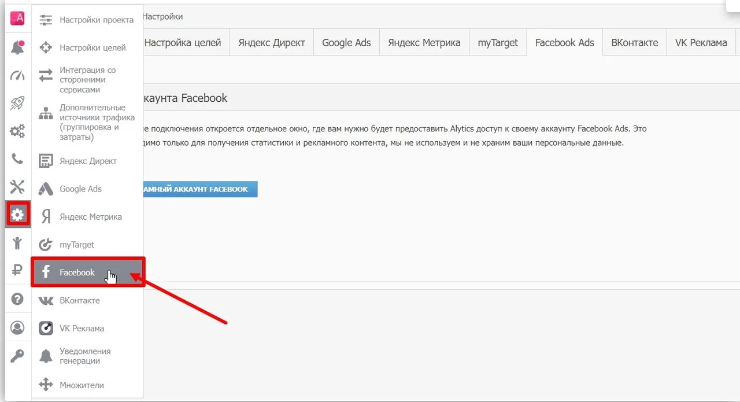Click the Настройки breadcrumb text
The image size is (740, 402).
coord(163,16)
